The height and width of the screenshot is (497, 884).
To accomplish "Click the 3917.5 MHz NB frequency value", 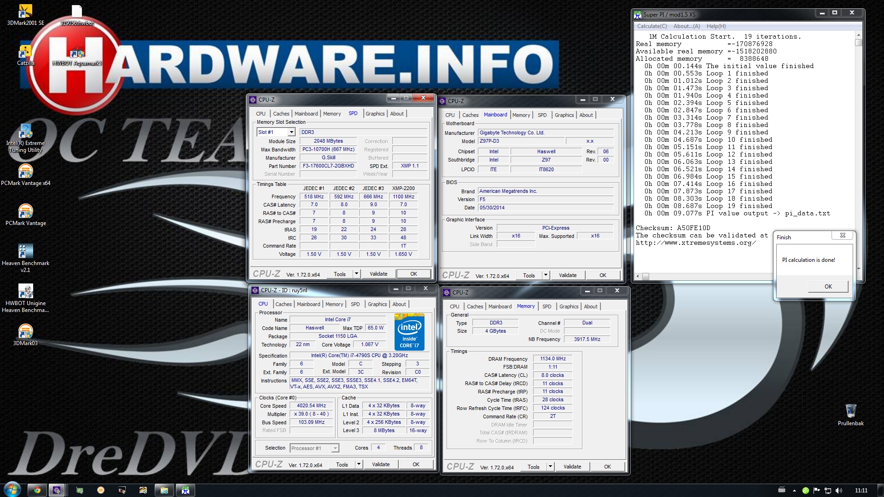I will 587,339.
